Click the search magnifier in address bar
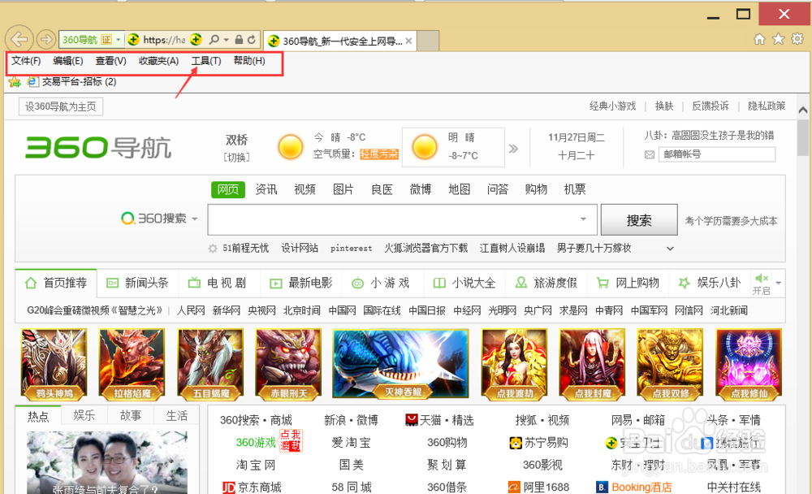This screenshot has height=494, width=812. 214,39
